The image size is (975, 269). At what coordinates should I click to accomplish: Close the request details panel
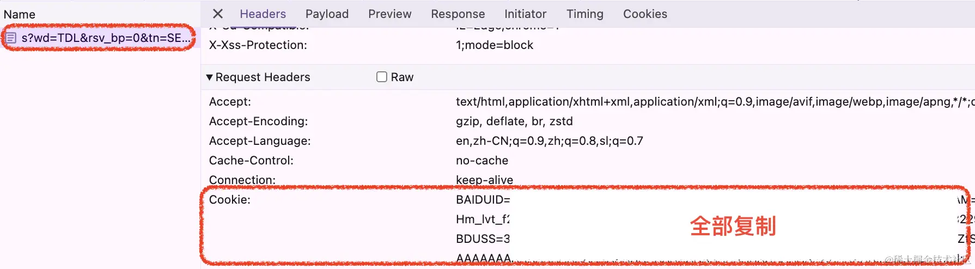click(218, 14)
